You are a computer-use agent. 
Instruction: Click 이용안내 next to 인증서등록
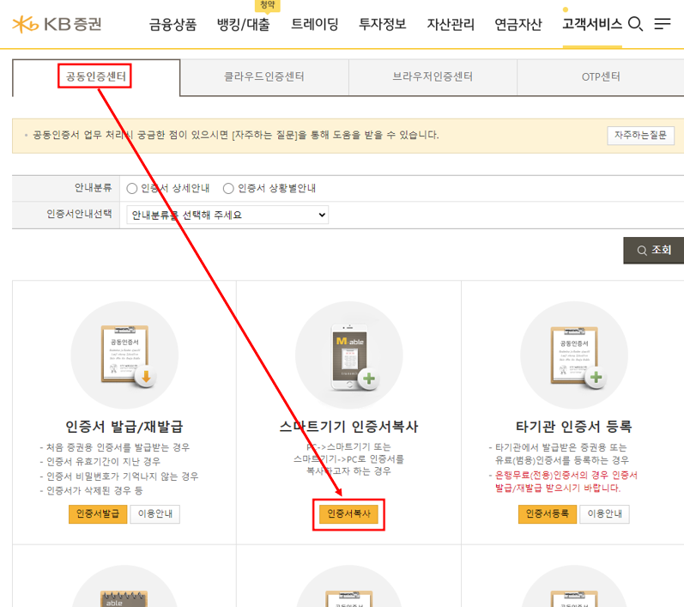[x=604, y=513]
